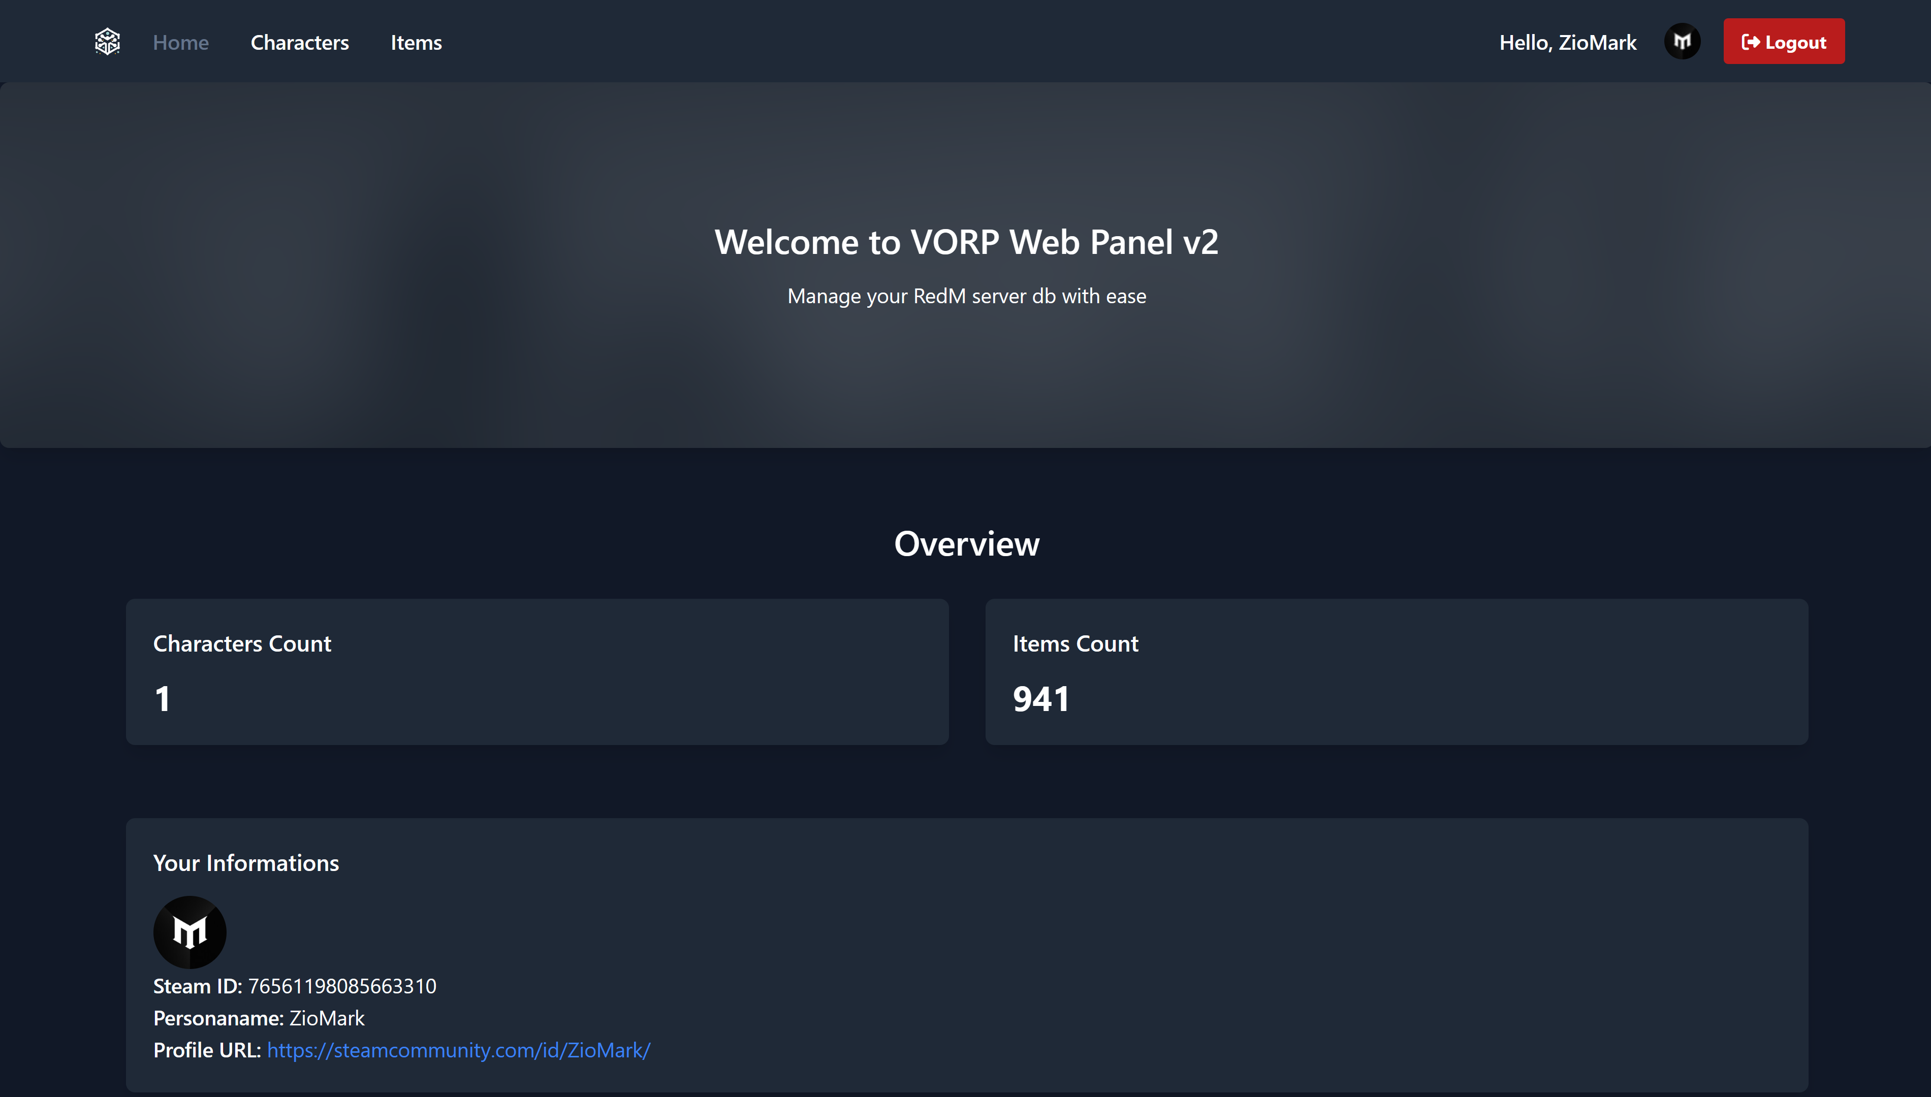The image size is (1931, 1097).
Task: Click the VORP cube logo icon
Action: click(x=107, y=42)
